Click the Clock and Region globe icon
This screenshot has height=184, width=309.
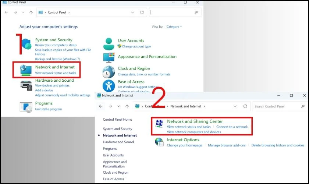pyautogui.click(x=109, y=71)
